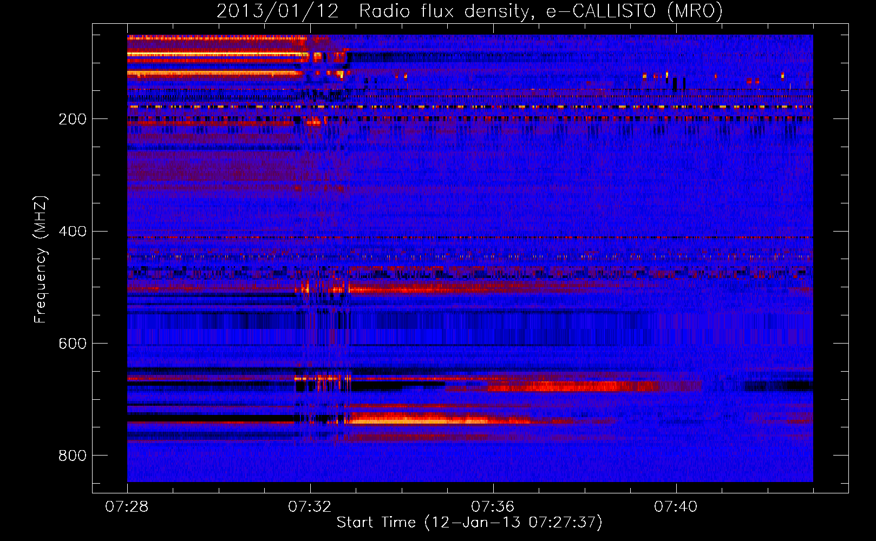Image resolution: width=876 pixels, height=541 pixels.
Task: Click the '200' frequency axis label
Action: tap(73, 120)
